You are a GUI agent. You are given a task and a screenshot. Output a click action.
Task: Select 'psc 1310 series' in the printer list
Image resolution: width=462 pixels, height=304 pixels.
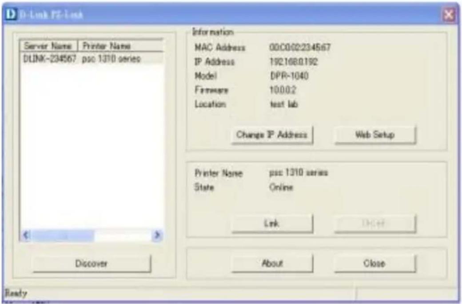[x=111, y=59]
